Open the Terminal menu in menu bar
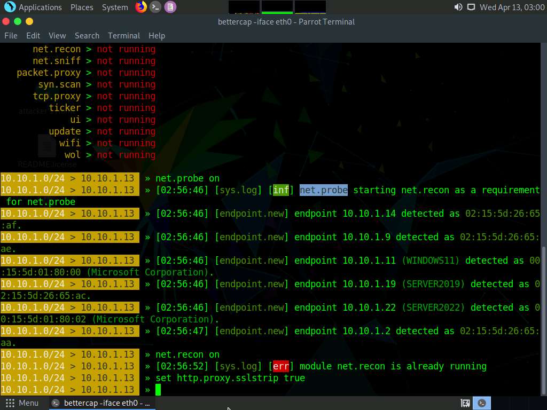The image size is (547, 410). 124,35
